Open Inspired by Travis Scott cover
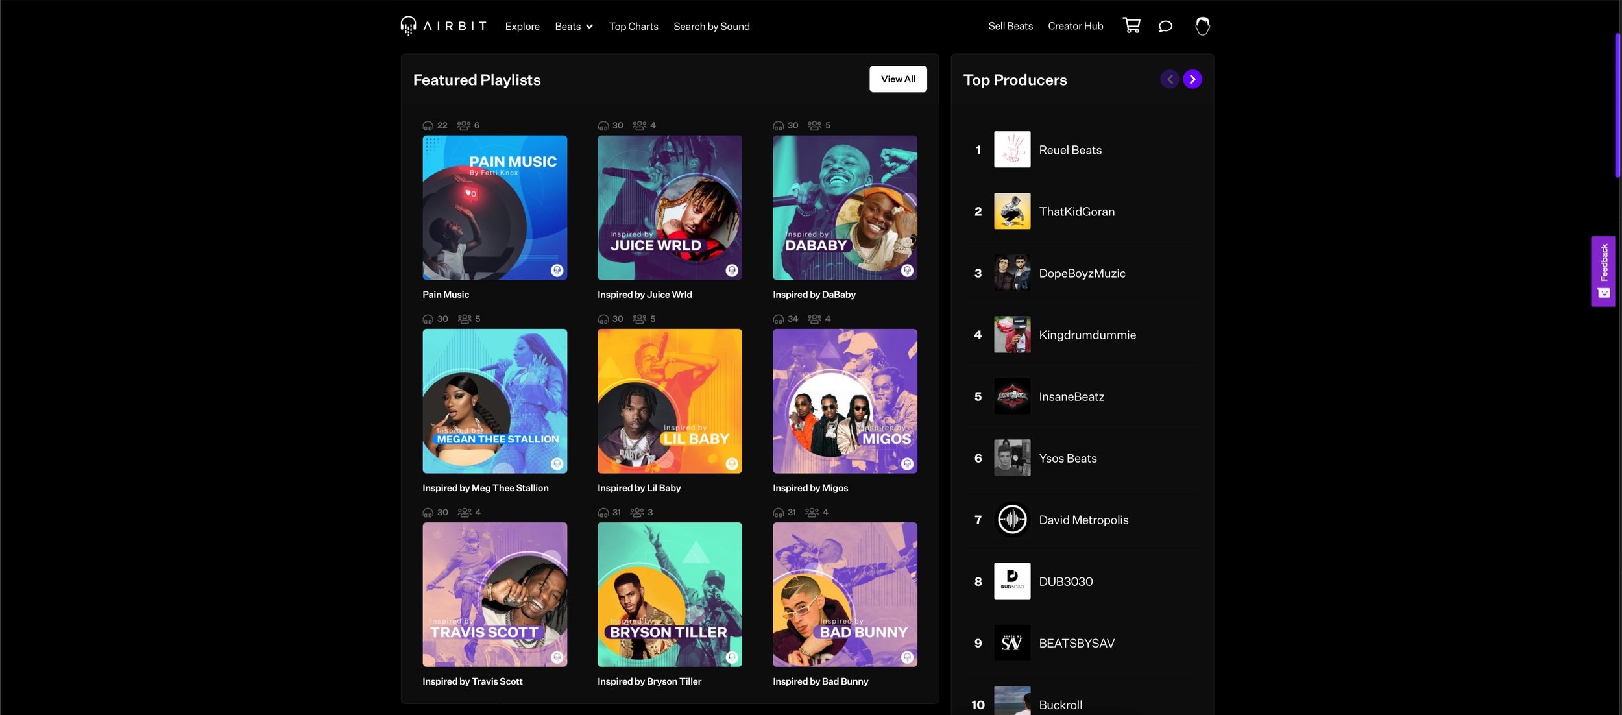 (x=494, y=594)
